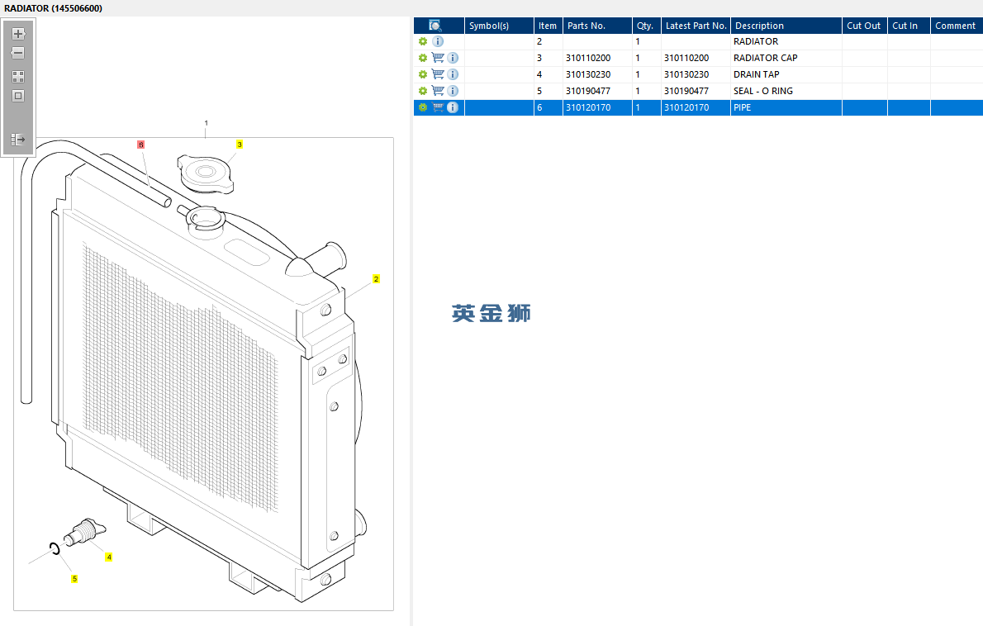Click the Cut Out column header
983x626 pixels.
tap(865, 26)
